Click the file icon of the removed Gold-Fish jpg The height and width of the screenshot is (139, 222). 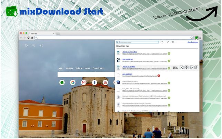pyautogui.click(x=118, y=105)
